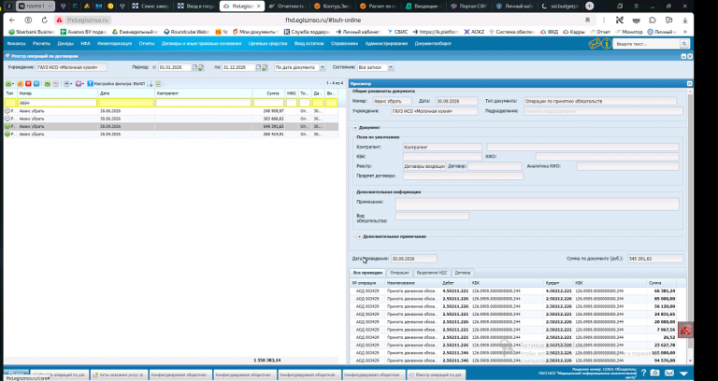Open the 'Документооборот' menu
The height and width of the screenshot is (381, 718).
tap(433, 44)
